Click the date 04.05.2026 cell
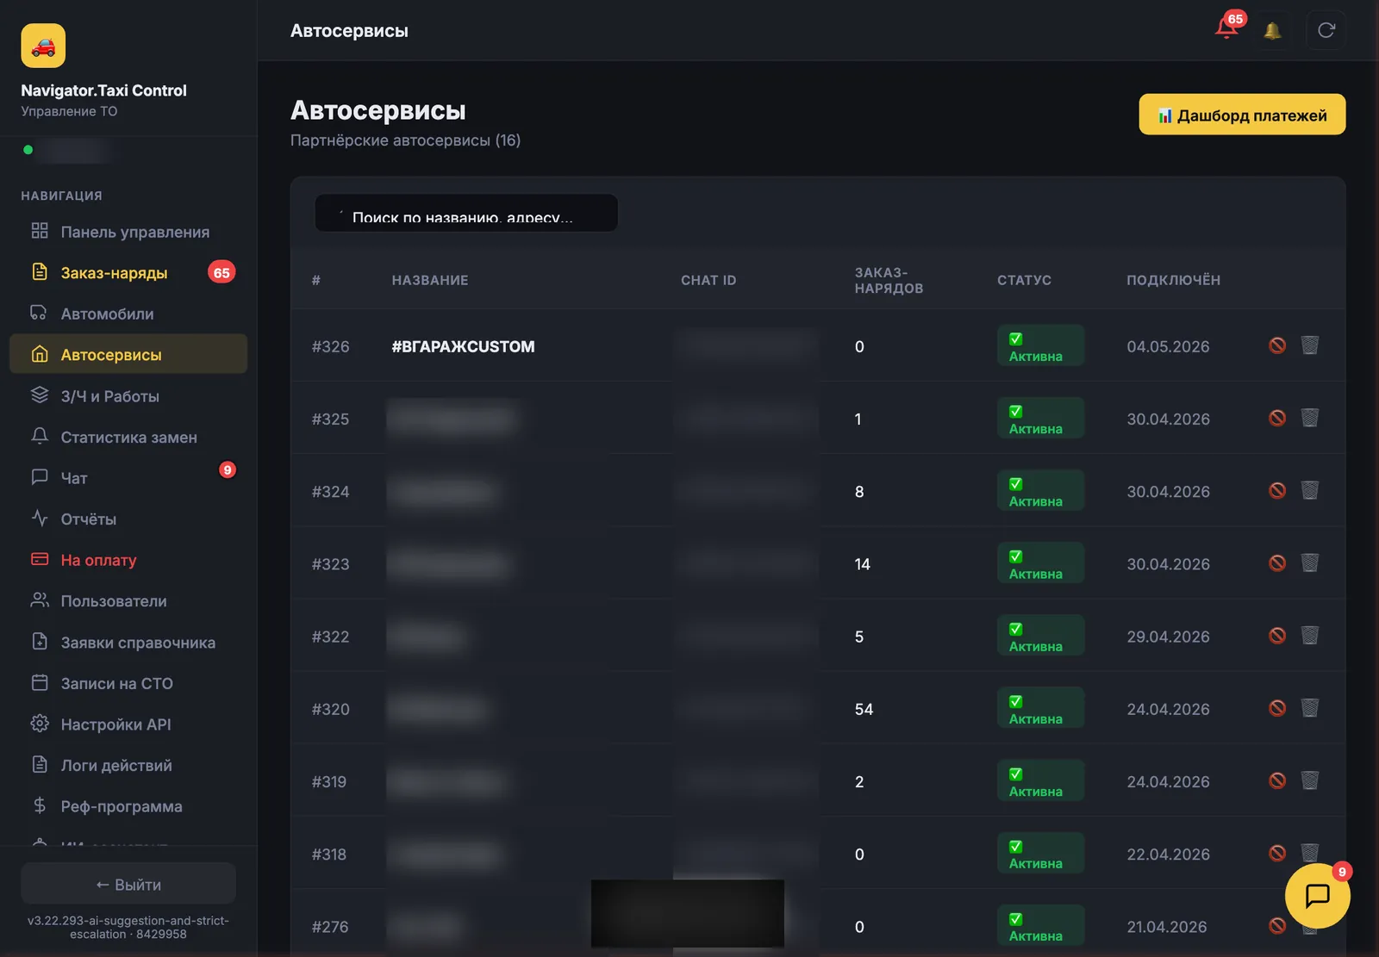 click(1168, 346)
